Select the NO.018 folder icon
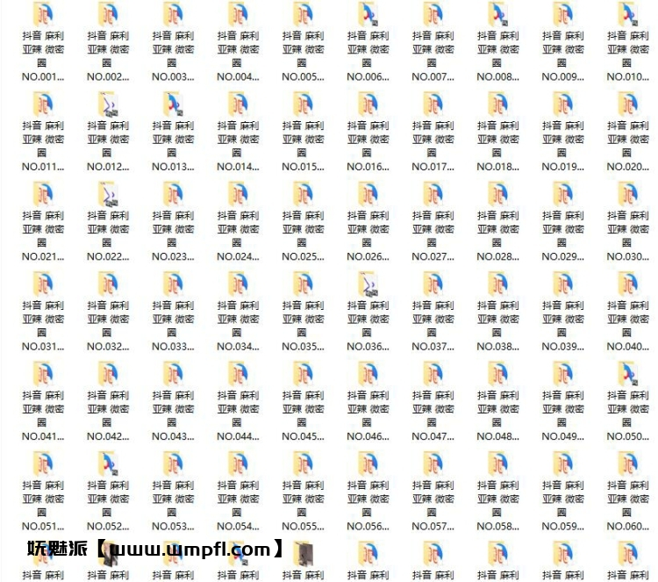Screen dimensions: 658x582 (498, 104)
